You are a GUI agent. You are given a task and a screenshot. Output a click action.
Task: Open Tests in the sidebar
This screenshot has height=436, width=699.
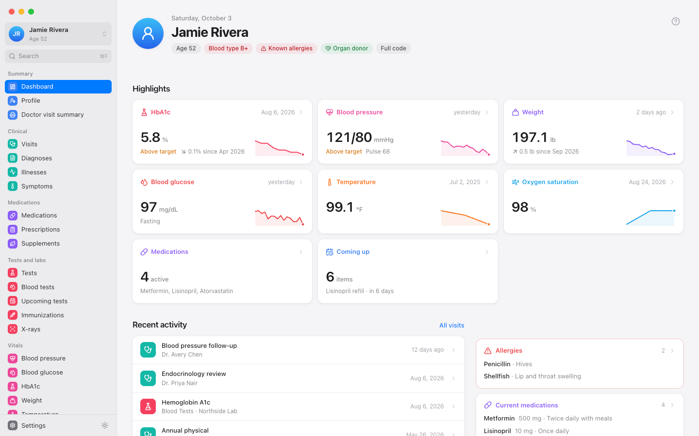point(58,273)
